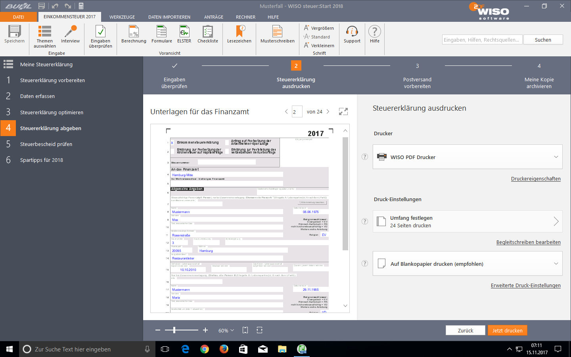Screen dimensions: 571x357
Task: Adjust the preview zoom slider
Action: tap(174, 330)
